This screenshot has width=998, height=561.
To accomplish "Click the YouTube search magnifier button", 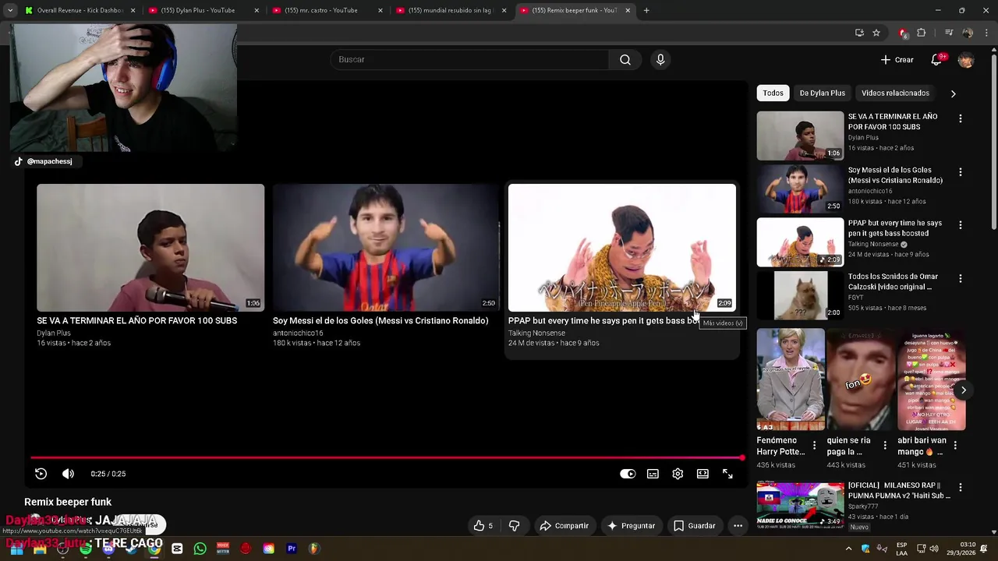I will [x=625, y=60].
